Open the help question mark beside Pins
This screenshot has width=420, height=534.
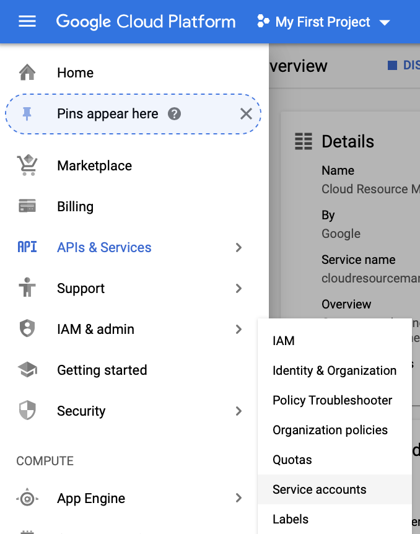(x=175, y=114)
